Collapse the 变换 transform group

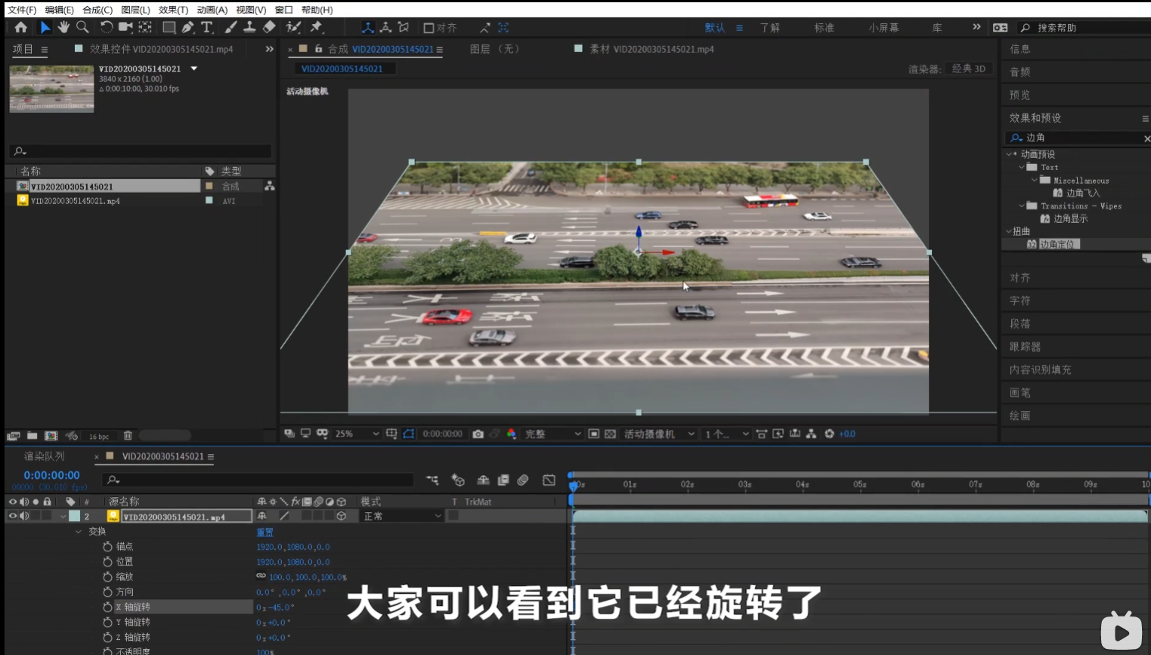[x=79, y=531]
